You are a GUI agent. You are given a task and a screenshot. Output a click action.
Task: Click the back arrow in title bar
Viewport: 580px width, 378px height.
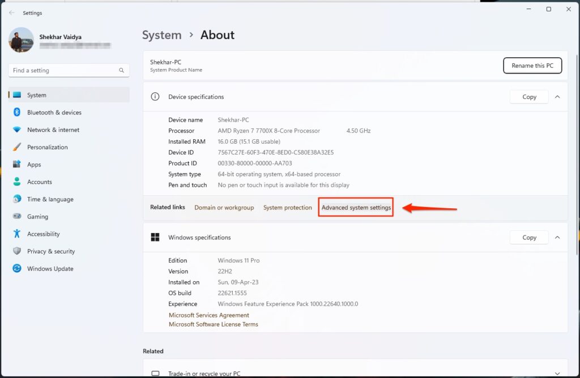[x=12, y=12]
